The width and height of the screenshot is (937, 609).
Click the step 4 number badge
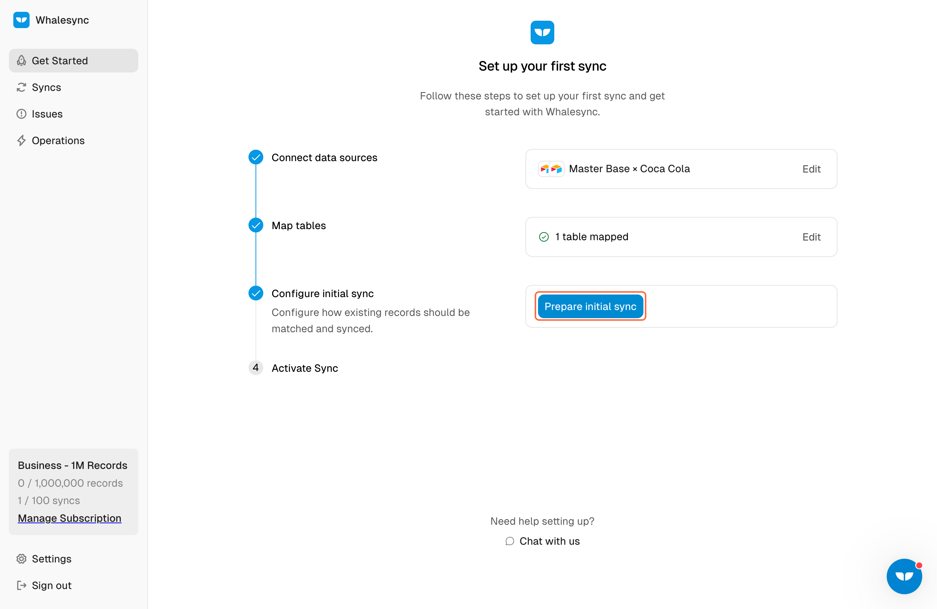[256, 368]
